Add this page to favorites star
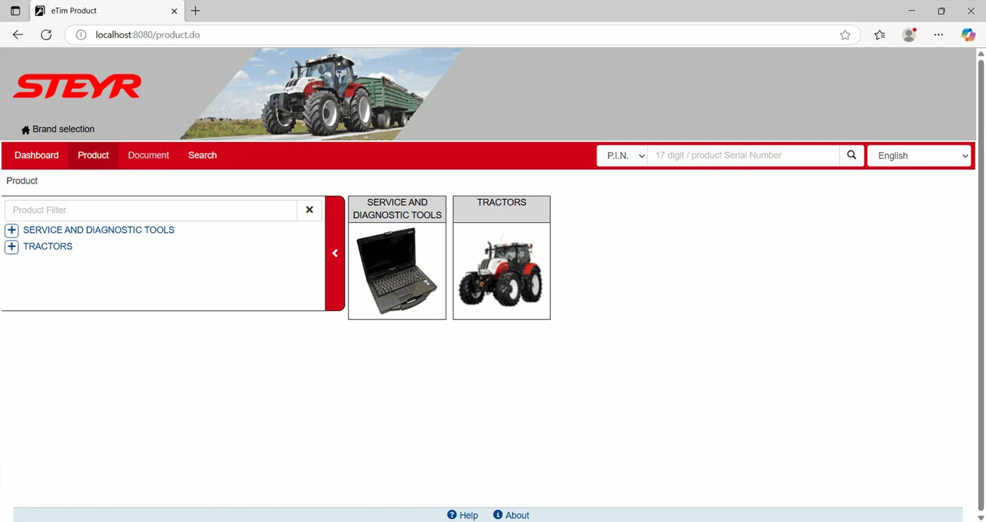This screenshot has height=522, width=986. pos(845,35)
